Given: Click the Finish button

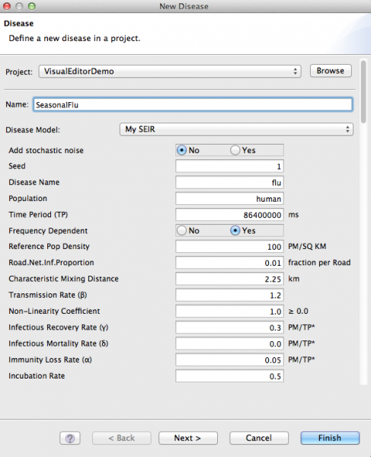Looking at the screenshot, I should tap(330, 438).
